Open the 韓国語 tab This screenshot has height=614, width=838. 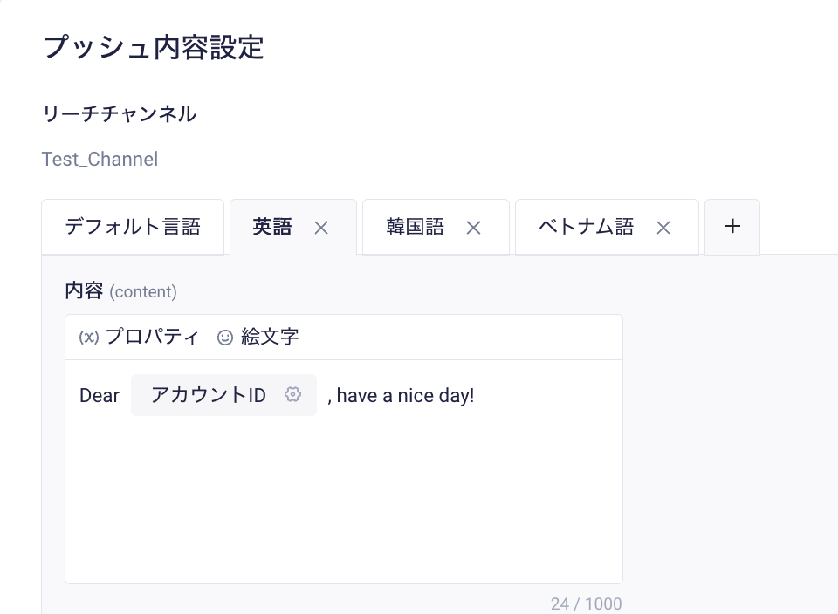click(x=416, y=228)
